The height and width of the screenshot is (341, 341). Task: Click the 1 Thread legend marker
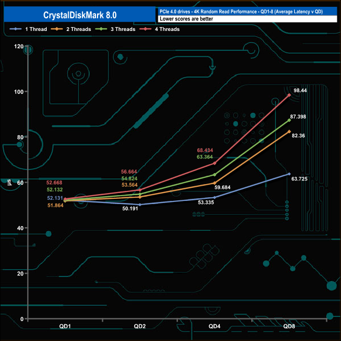point(15,29)
